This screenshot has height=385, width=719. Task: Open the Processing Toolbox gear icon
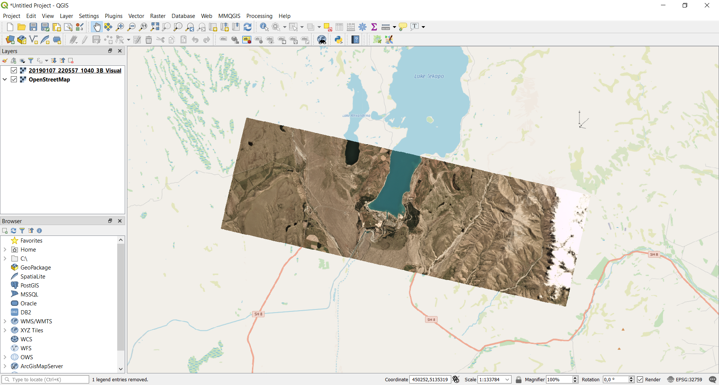pyautogui.click(x=362, y=27)
